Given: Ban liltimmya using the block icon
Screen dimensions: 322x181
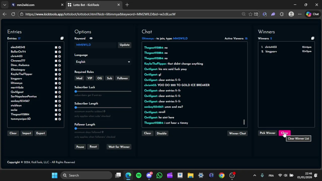Looking at the screenshot, I should point(60,83).
